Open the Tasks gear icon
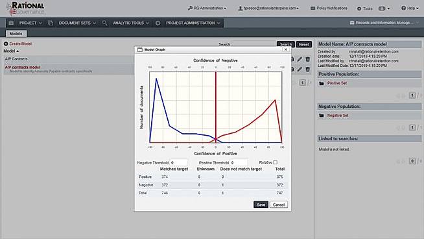This screenshot has width=424, height=239. click(359, 8)
